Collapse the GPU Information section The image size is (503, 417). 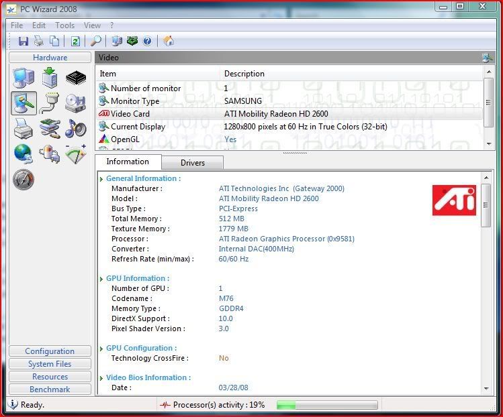[x=101, y=279]
